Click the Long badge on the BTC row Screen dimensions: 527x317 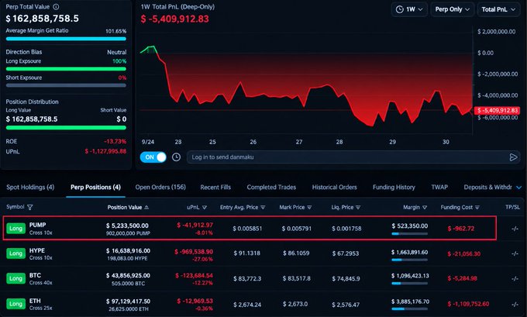click(15, 278)
